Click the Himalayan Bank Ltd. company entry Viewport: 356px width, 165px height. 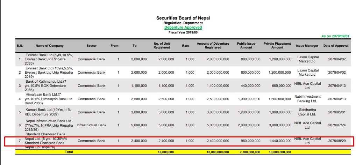48,99
